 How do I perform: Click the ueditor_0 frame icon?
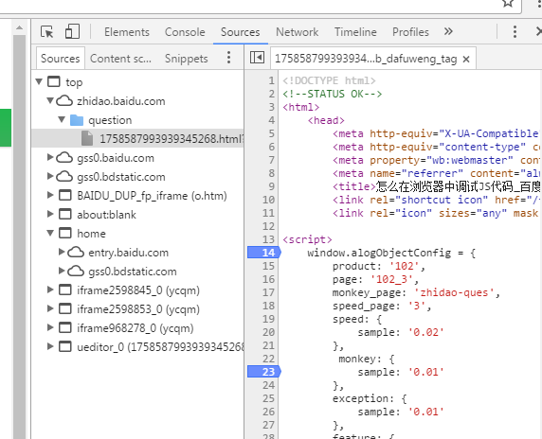click(x=65, y=347)
